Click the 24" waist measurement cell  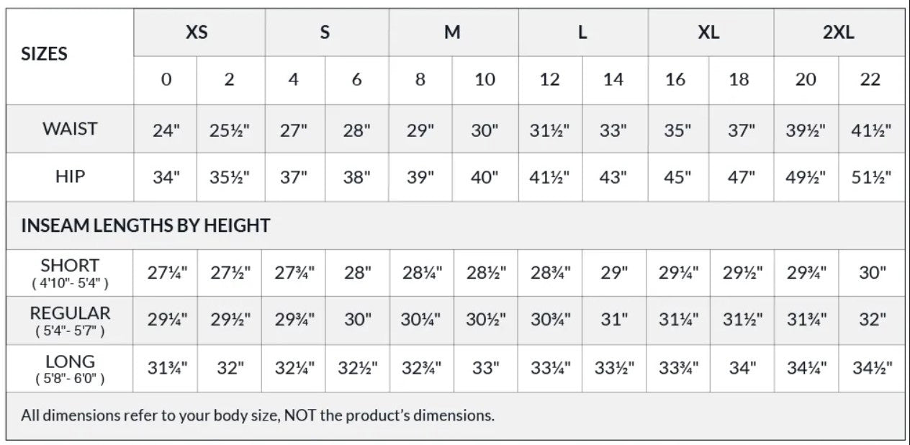point(166,130)
